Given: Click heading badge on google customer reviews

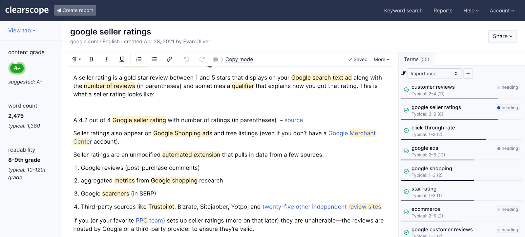Looking at the screenshot, I should pyautogui.click(x=508, y=230).
